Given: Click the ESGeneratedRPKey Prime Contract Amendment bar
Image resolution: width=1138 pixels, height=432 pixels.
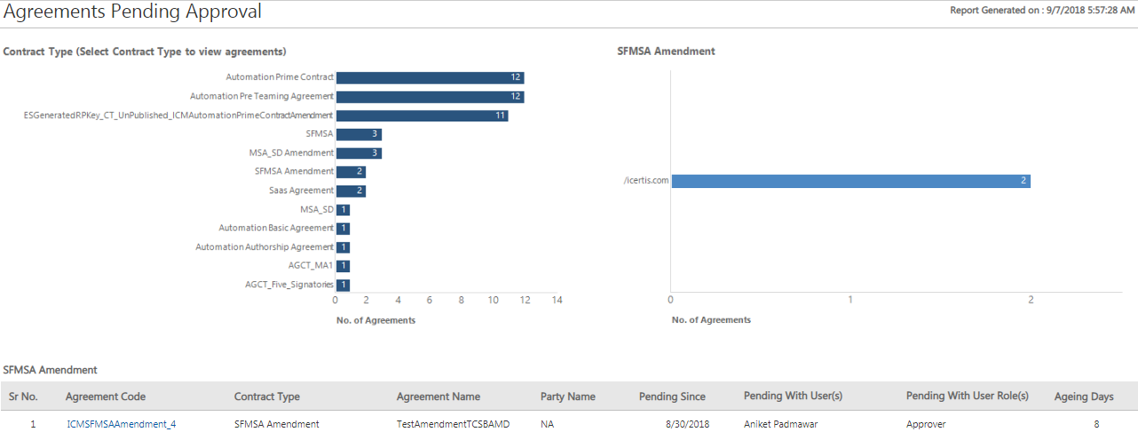Looking at the screenshot, I should 422,115.
